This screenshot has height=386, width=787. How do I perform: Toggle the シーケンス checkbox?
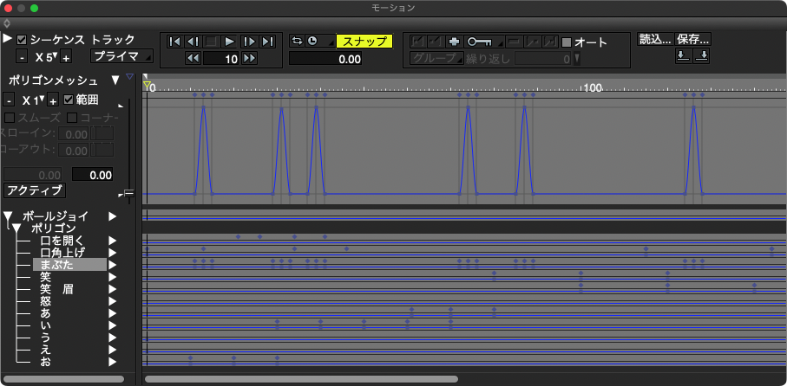pos(22,40)
